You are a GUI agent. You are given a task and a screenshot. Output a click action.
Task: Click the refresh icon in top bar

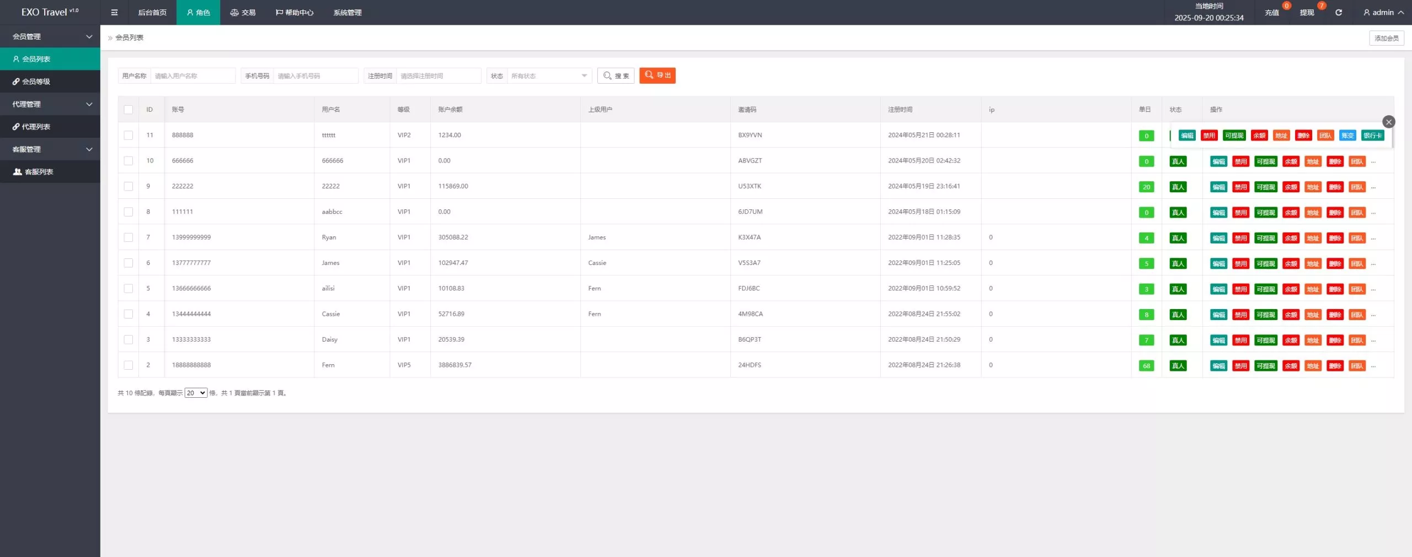(x=1338, y=12)
